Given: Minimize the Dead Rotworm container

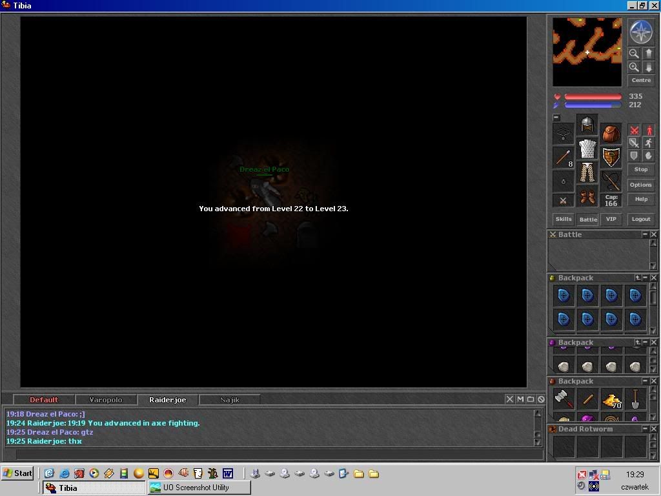Looking at the screenshot, I should [645, 429].
